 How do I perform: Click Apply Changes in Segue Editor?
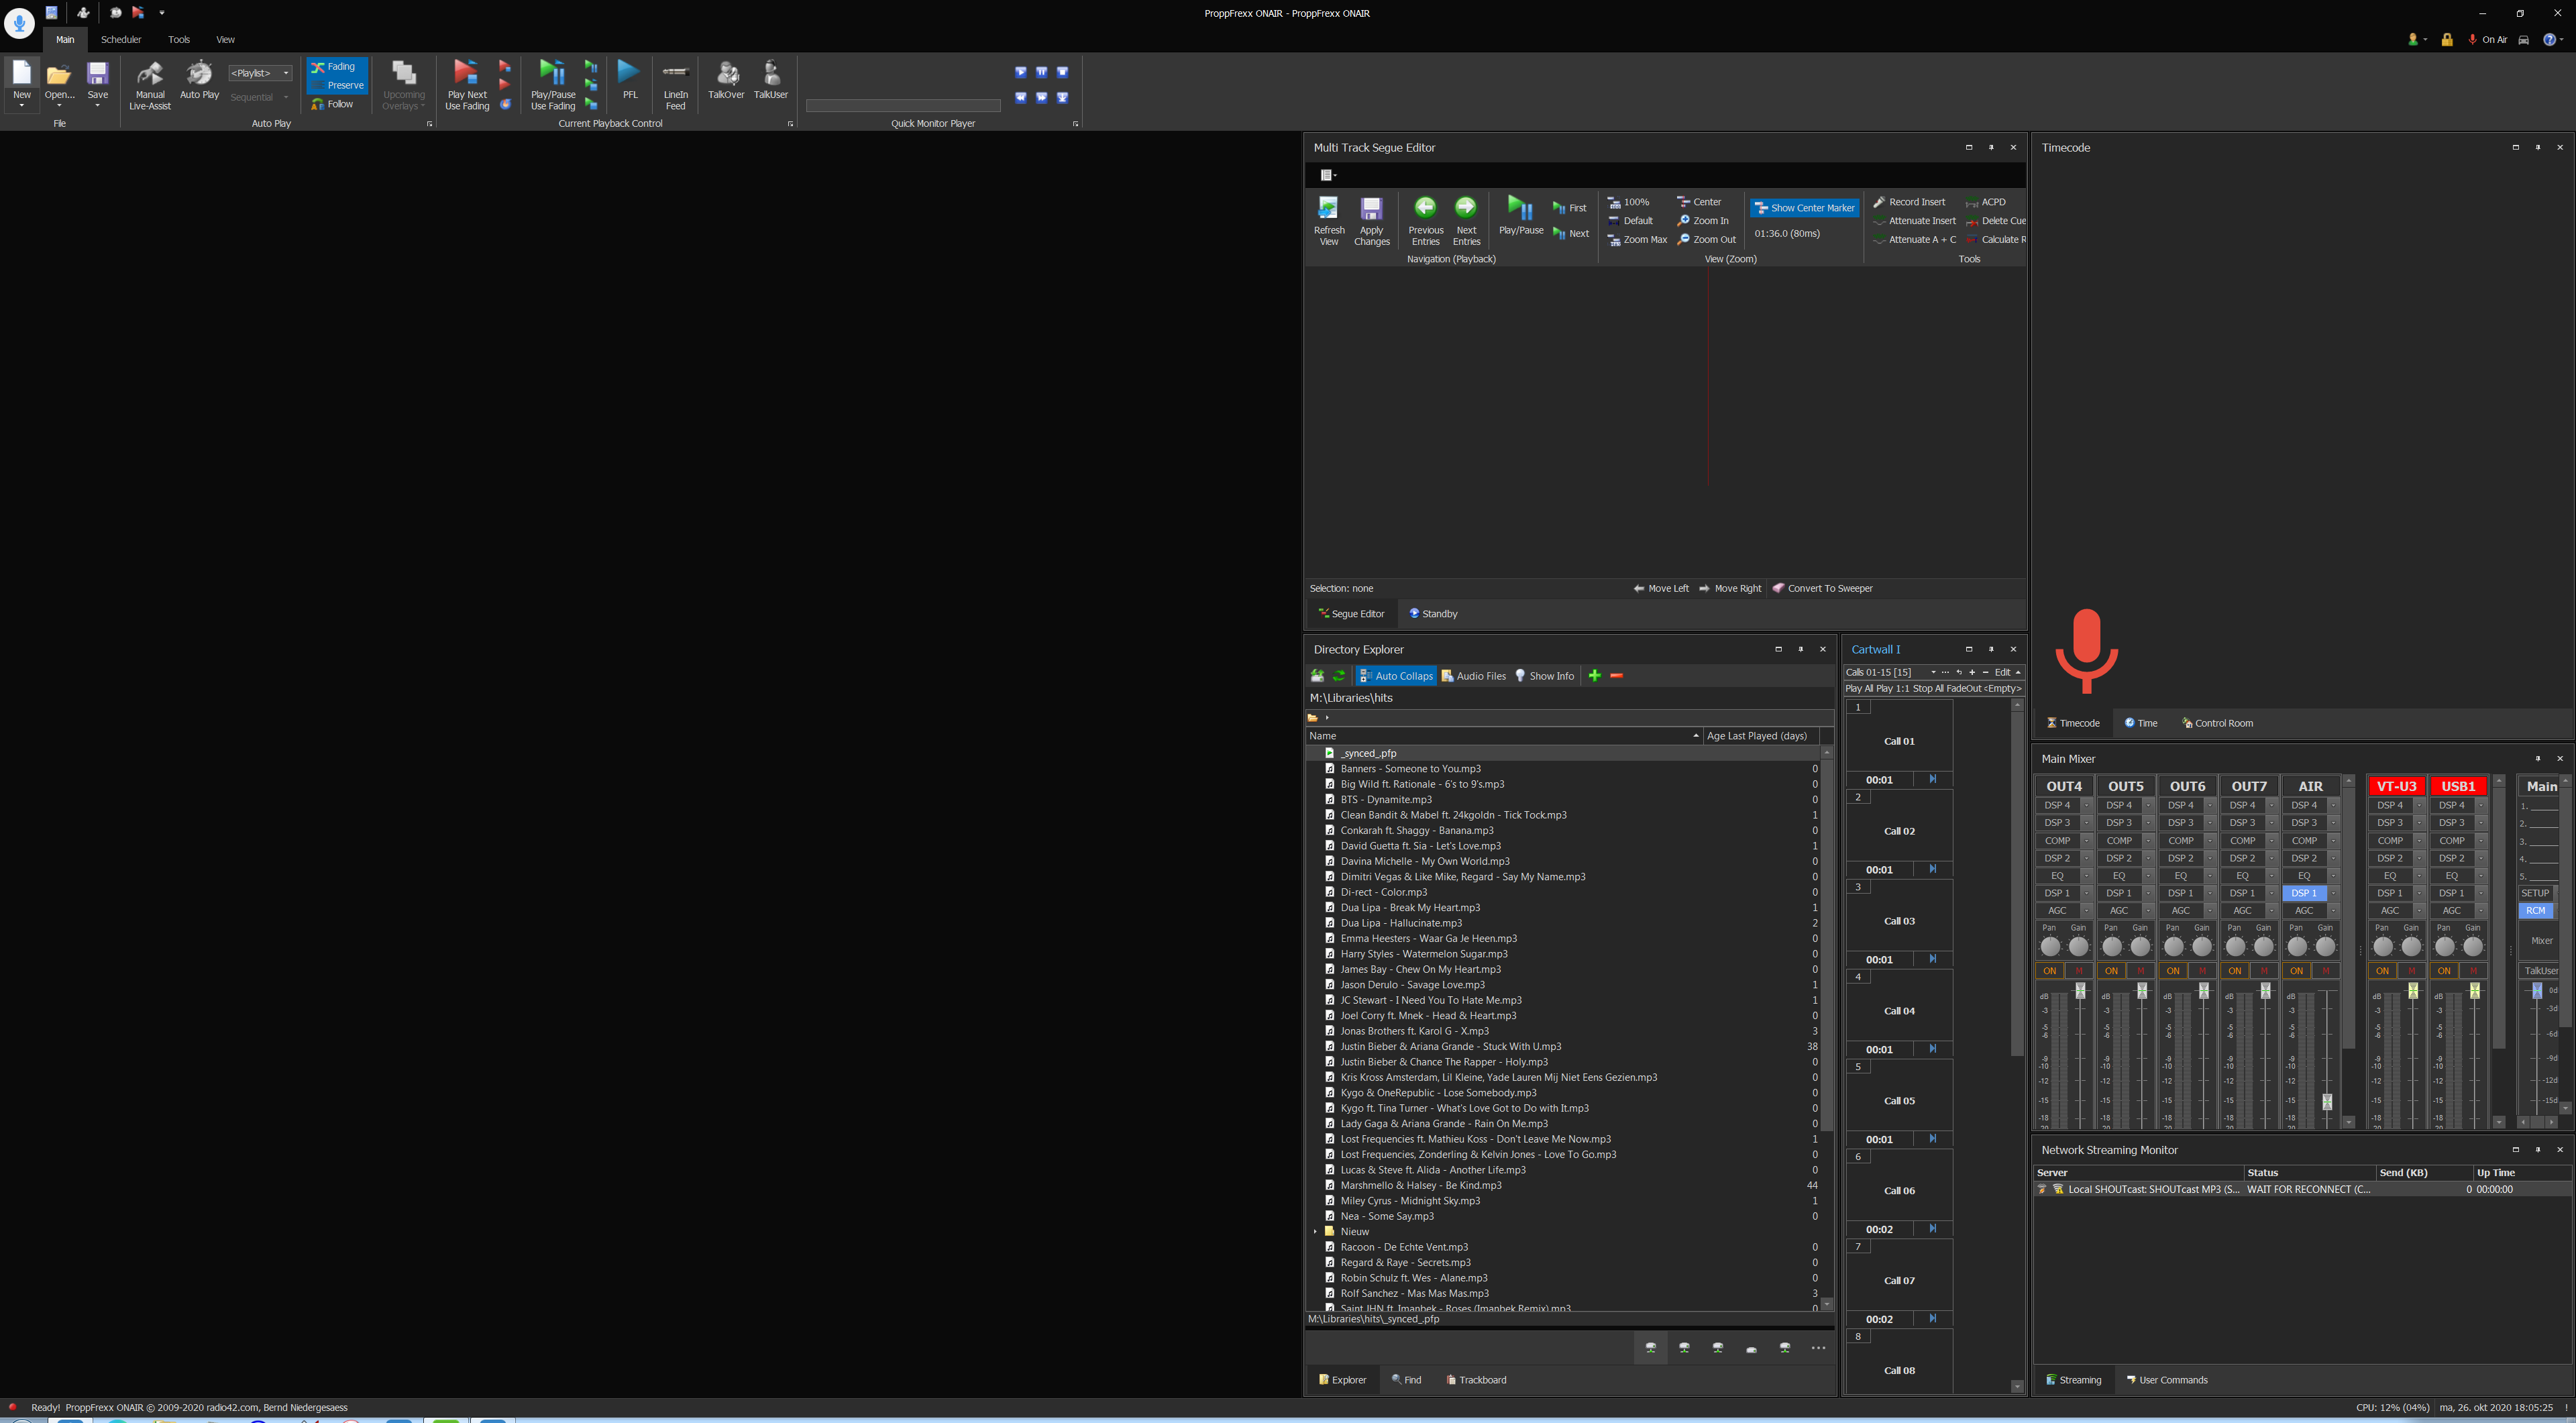point(1372,221)
